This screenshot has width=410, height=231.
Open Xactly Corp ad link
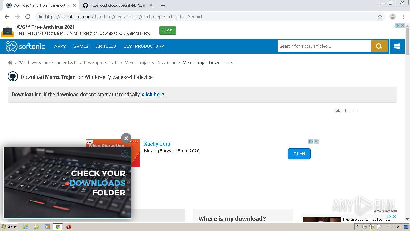157,144
